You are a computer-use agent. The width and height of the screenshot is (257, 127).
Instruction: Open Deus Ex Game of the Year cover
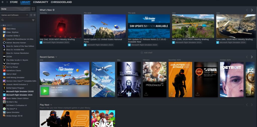click(129, 79)
